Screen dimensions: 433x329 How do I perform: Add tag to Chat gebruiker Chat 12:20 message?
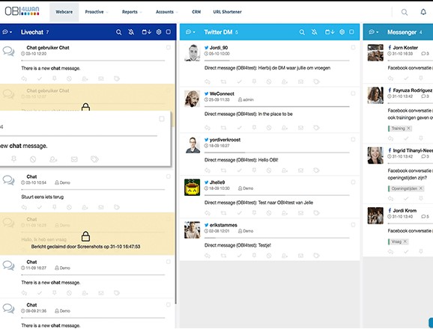coord(117,79)
